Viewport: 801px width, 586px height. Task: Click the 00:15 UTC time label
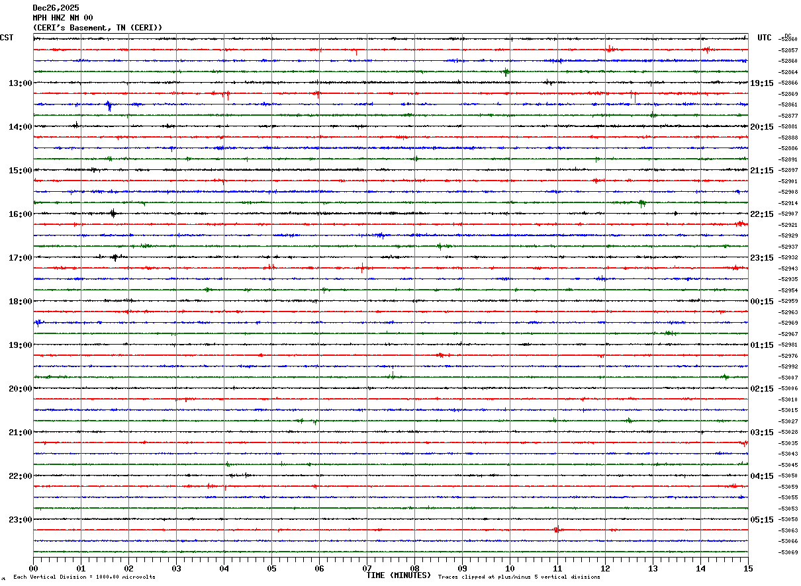pyautogui.click(x=762, y=301)
